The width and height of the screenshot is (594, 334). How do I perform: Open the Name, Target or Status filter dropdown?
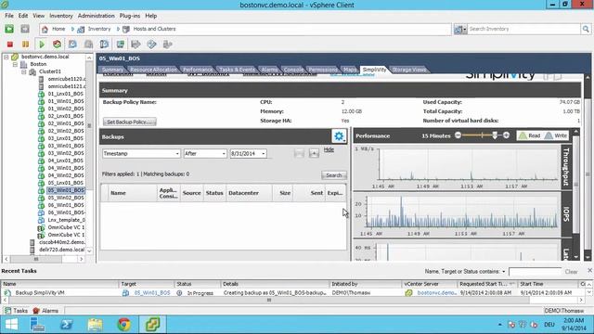click(x=503, y=272)
